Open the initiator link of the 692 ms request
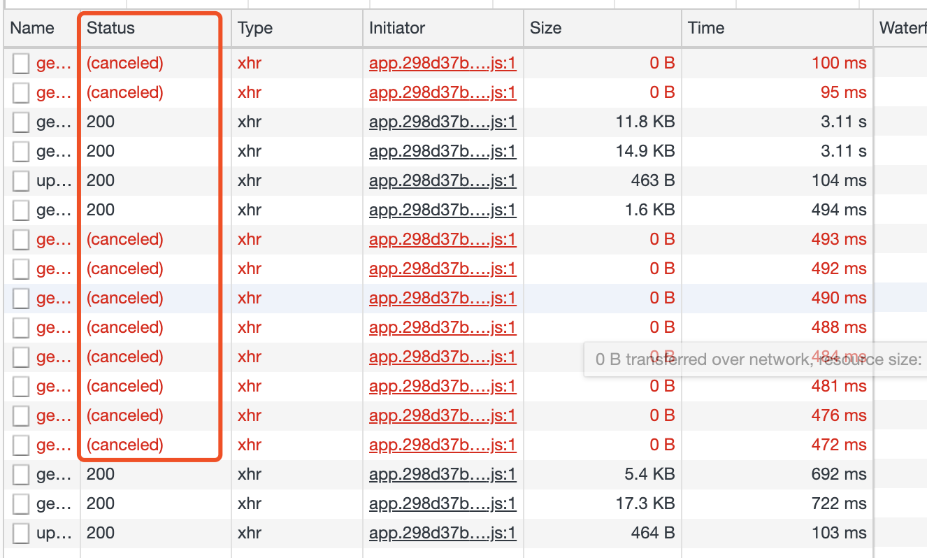This screenshot has height=558, width=927. click(443, 475)
